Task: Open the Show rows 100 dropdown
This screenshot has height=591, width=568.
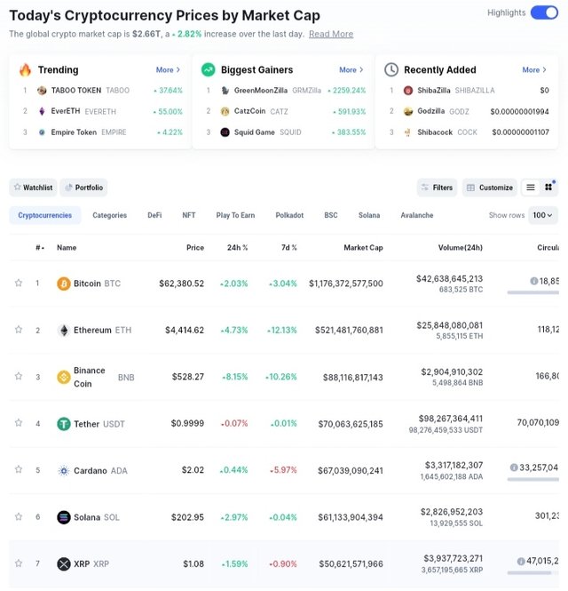Action: click(543, 215)
